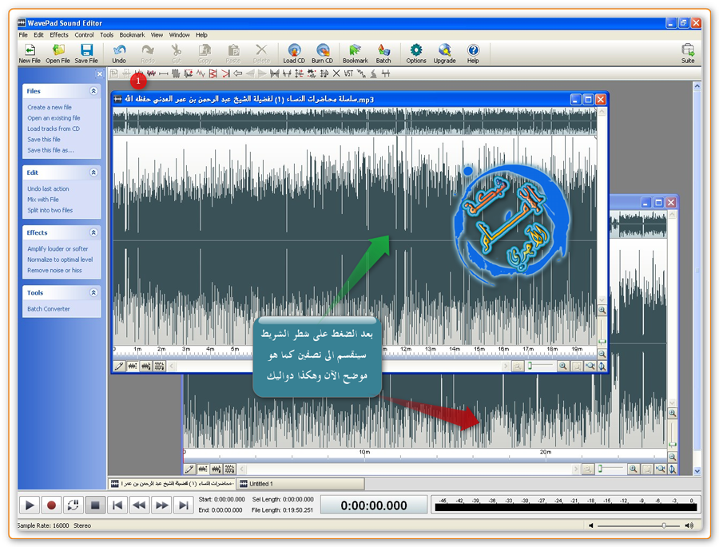Click the Bookmark toolbar icon

[356, 54]
